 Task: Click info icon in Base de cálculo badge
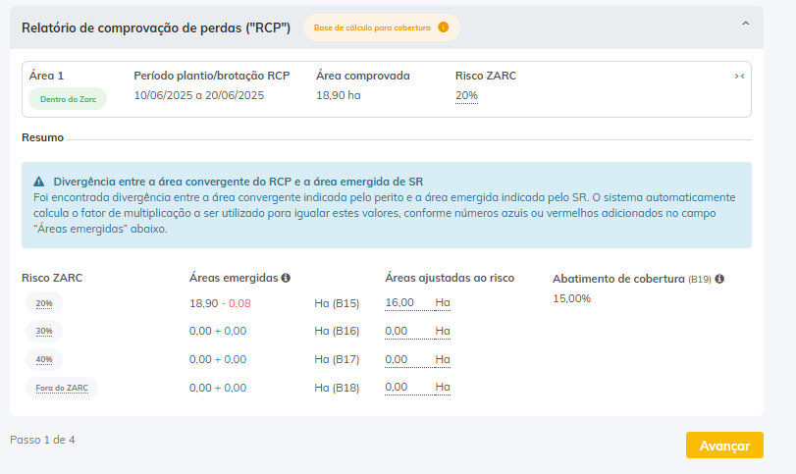pyautogui.click(x=443, y=27)
